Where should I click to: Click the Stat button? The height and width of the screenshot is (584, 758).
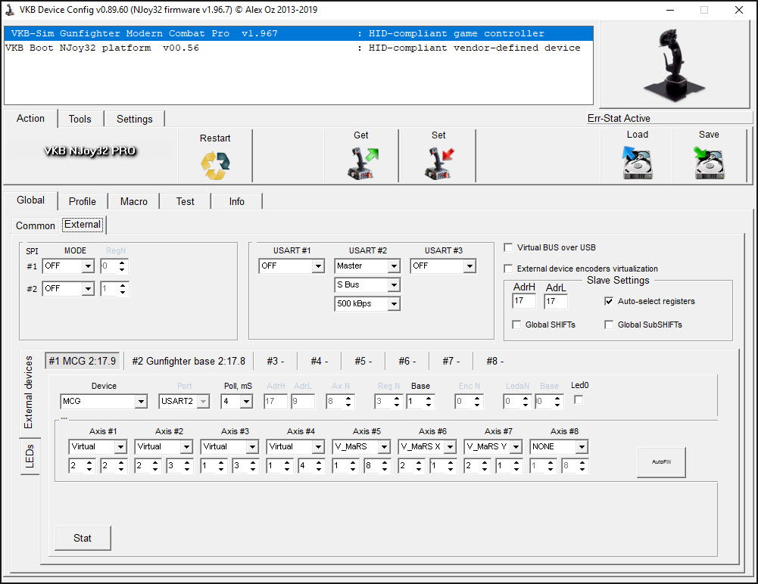(x=83, y=538)
